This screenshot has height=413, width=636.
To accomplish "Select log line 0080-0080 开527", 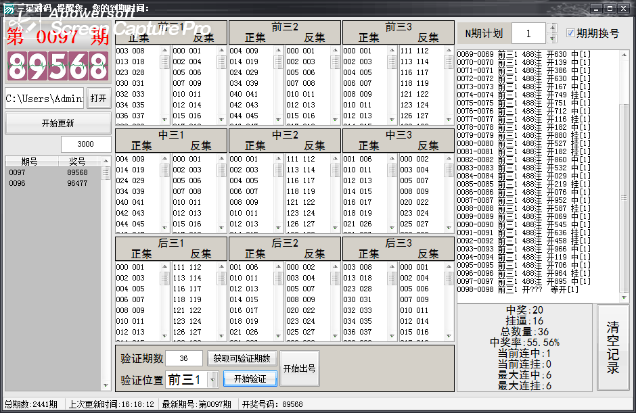I will [x=524, y=143].
